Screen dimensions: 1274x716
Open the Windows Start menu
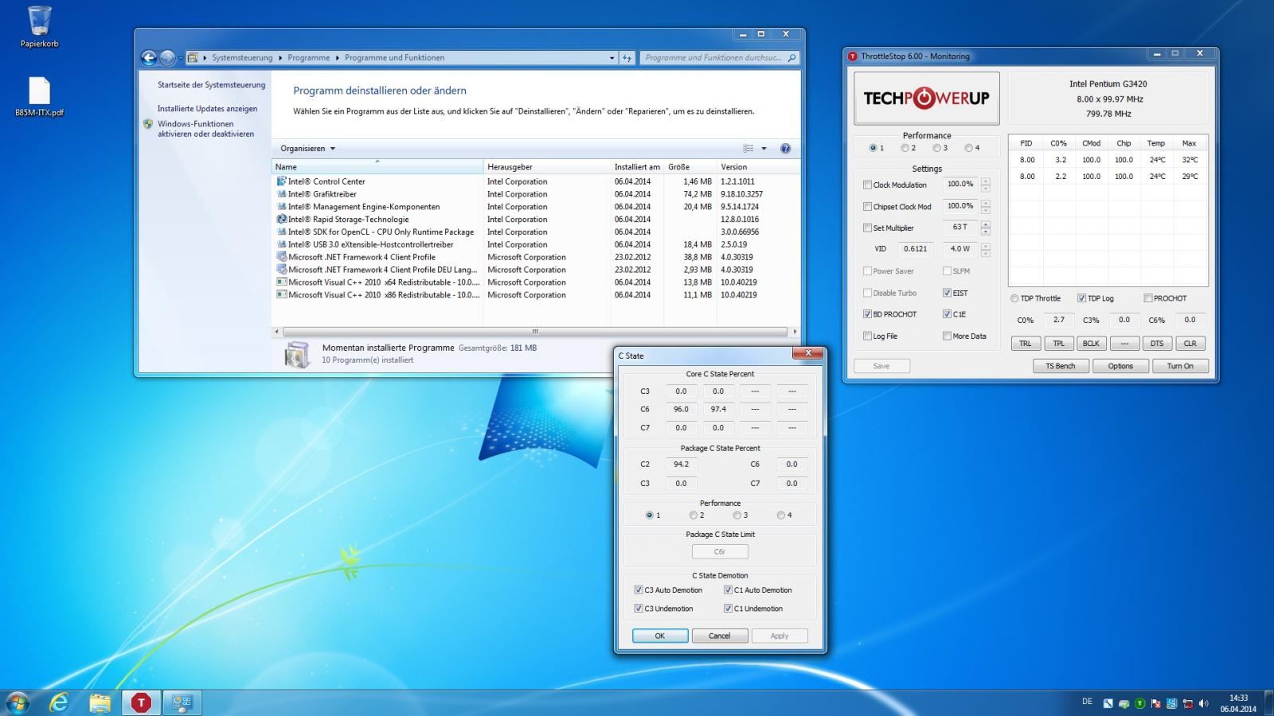18,702
